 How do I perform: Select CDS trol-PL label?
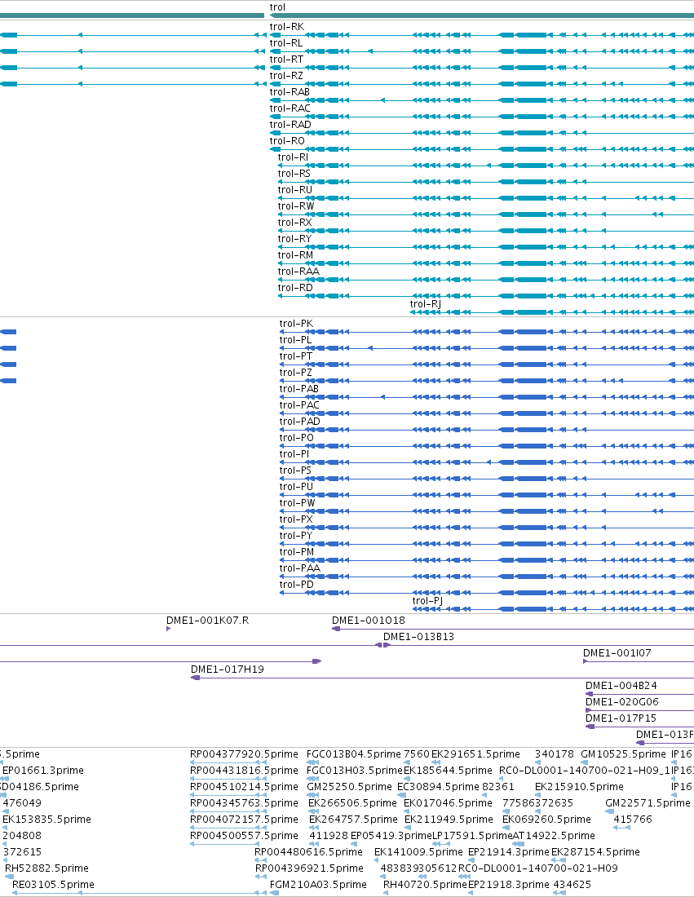point(296,340)
